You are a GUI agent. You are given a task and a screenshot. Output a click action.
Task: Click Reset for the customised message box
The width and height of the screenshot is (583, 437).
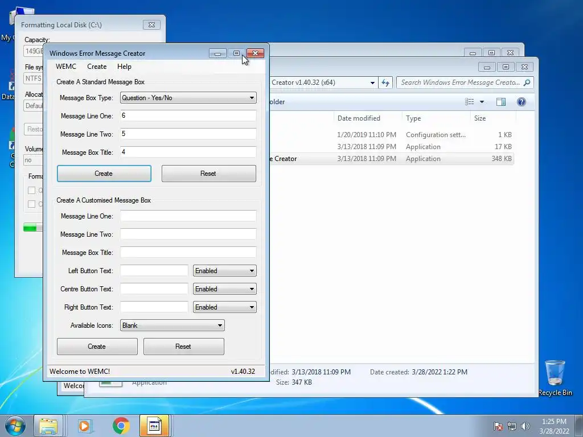(184, 347)
